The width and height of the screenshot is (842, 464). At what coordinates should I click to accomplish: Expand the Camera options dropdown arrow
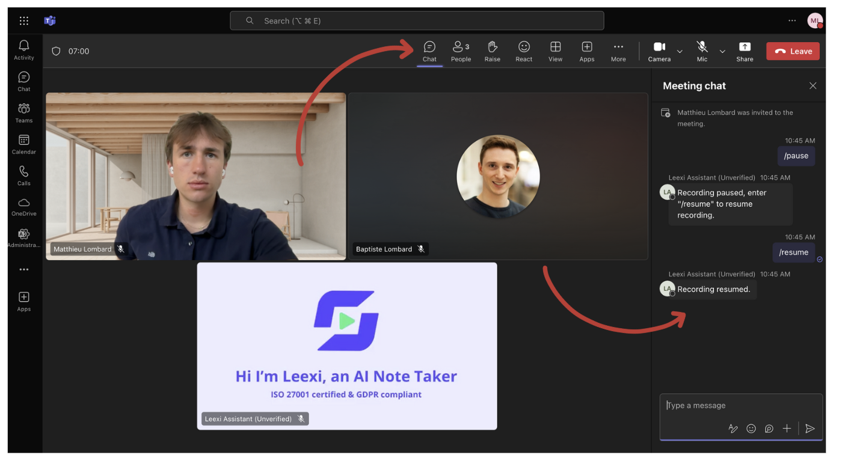tap(680, 52)
